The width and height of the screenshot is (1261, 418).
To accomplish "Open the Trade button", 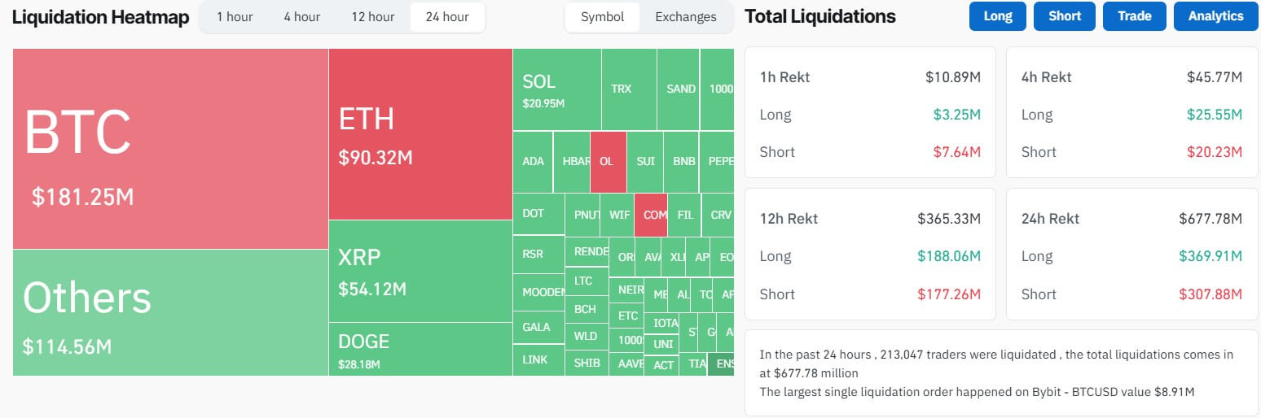I will click(x=1135, y=16).
